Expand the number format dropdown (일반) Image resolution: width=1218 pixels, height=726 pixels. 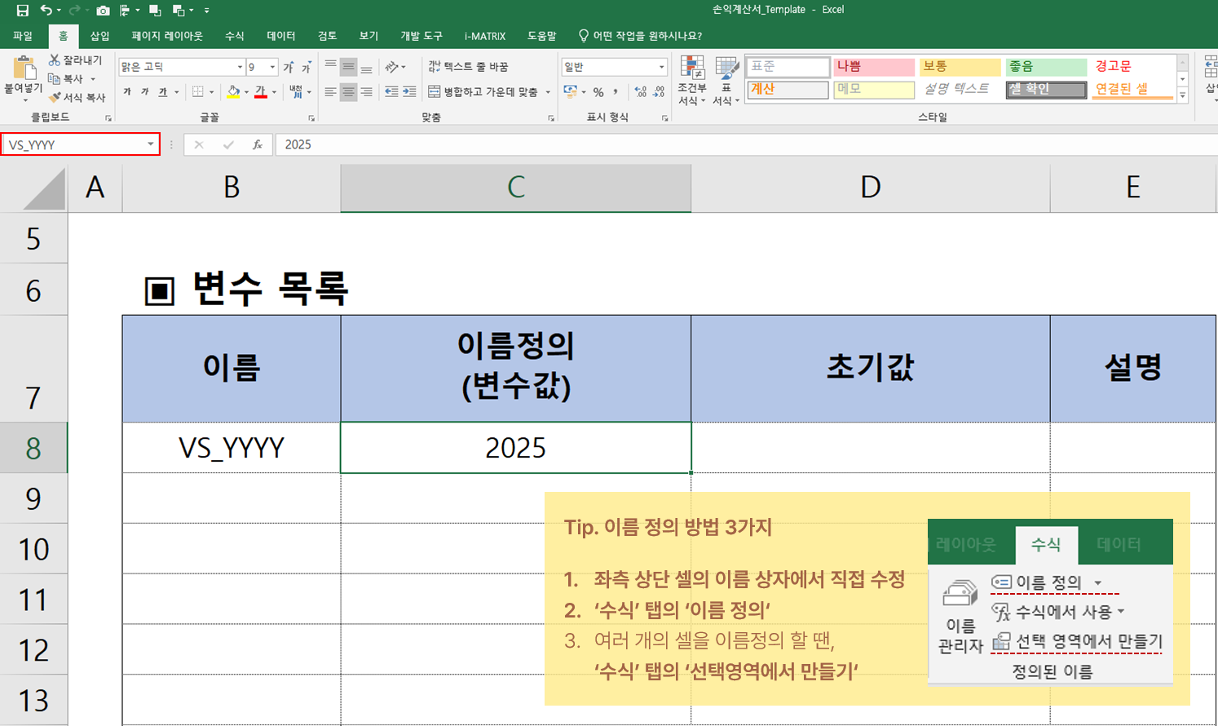pos(661,67)
